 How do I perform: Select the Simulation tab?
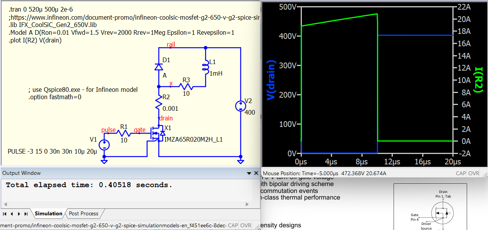[48, 213]
